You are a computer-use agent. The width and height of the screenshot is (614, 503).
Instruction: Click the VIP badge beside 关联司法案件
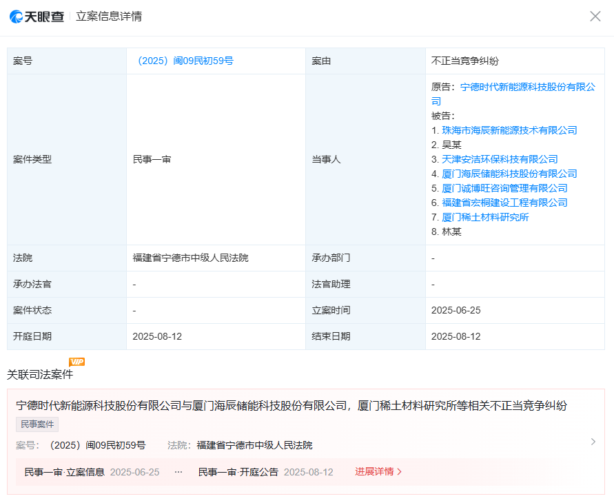[x=76, y=362]
